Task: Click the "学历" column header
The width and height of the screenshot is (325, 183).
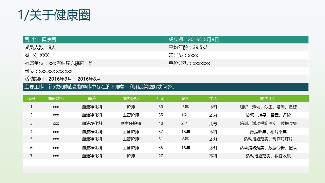Action: click(x=213, y=99)
